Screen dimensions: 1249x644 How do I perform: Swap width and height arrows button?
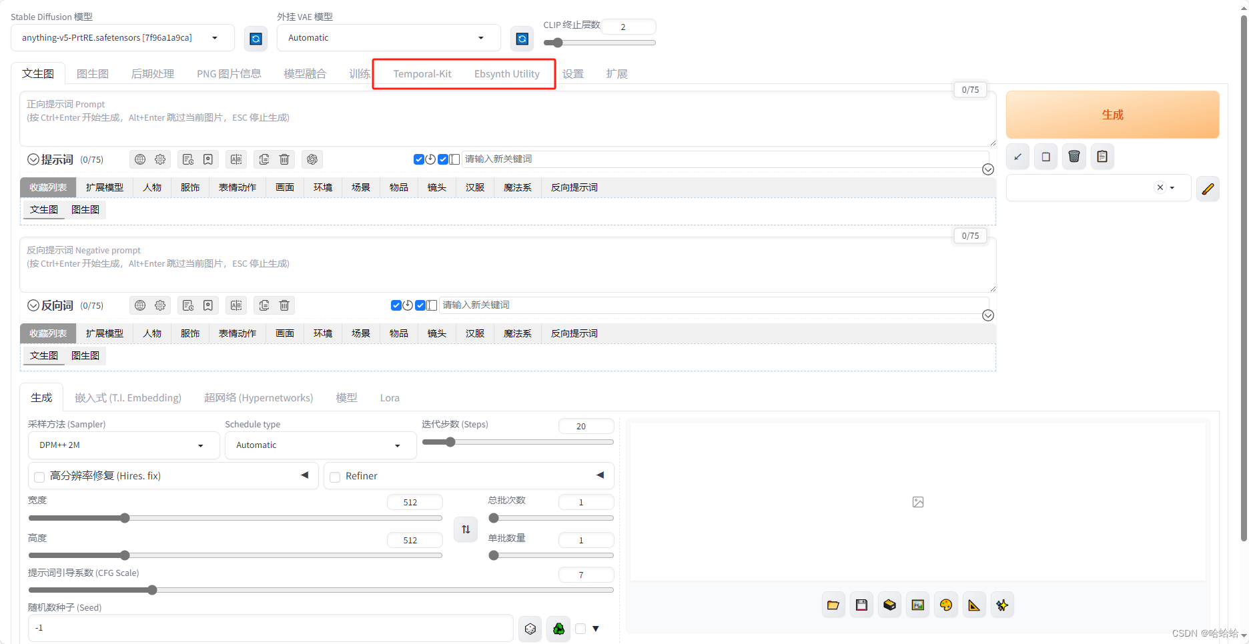[x=466, y=529]
